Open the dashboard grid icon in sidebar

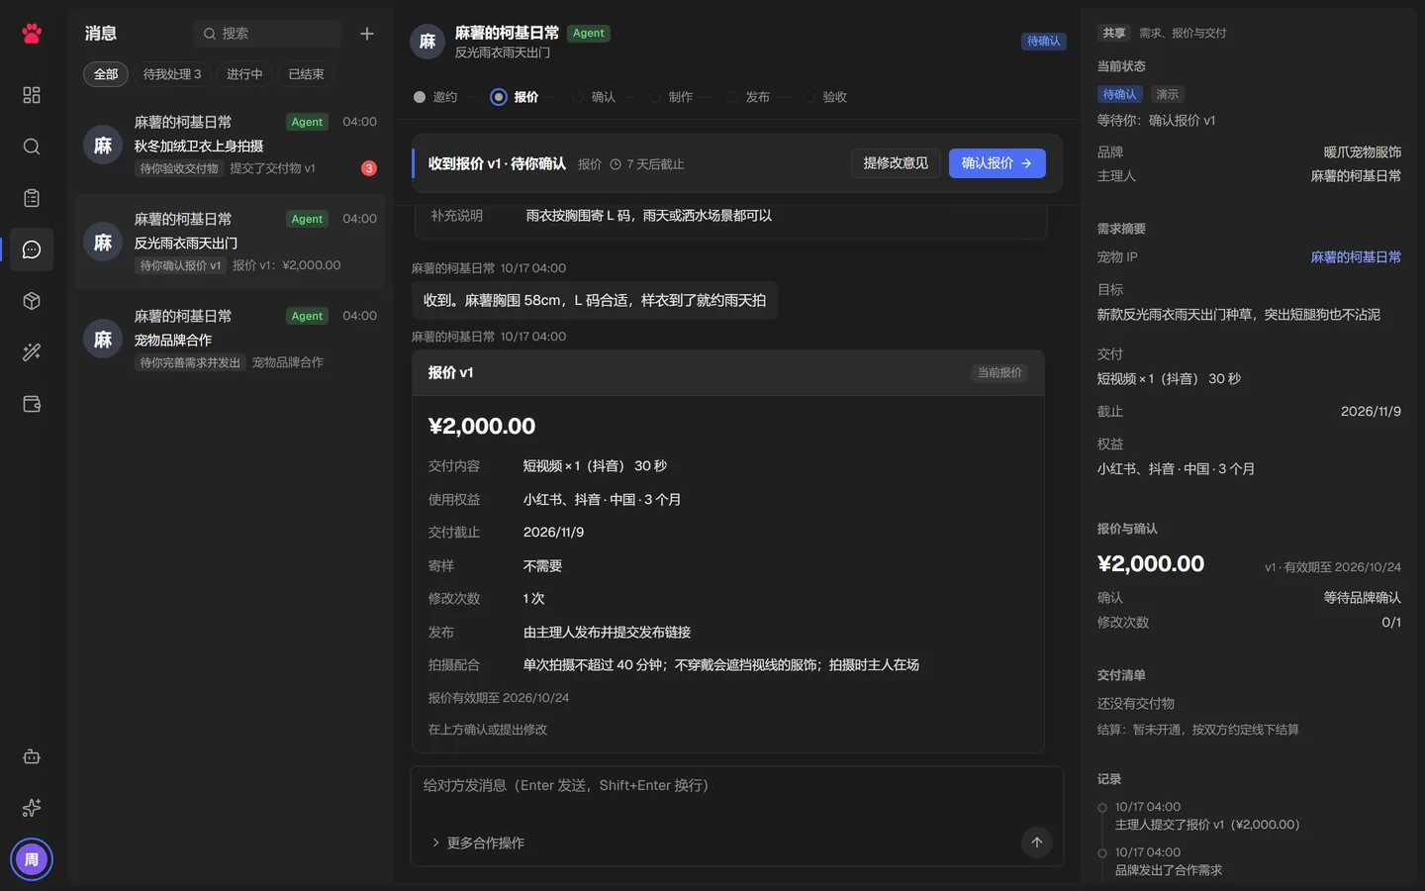(32, 95)
